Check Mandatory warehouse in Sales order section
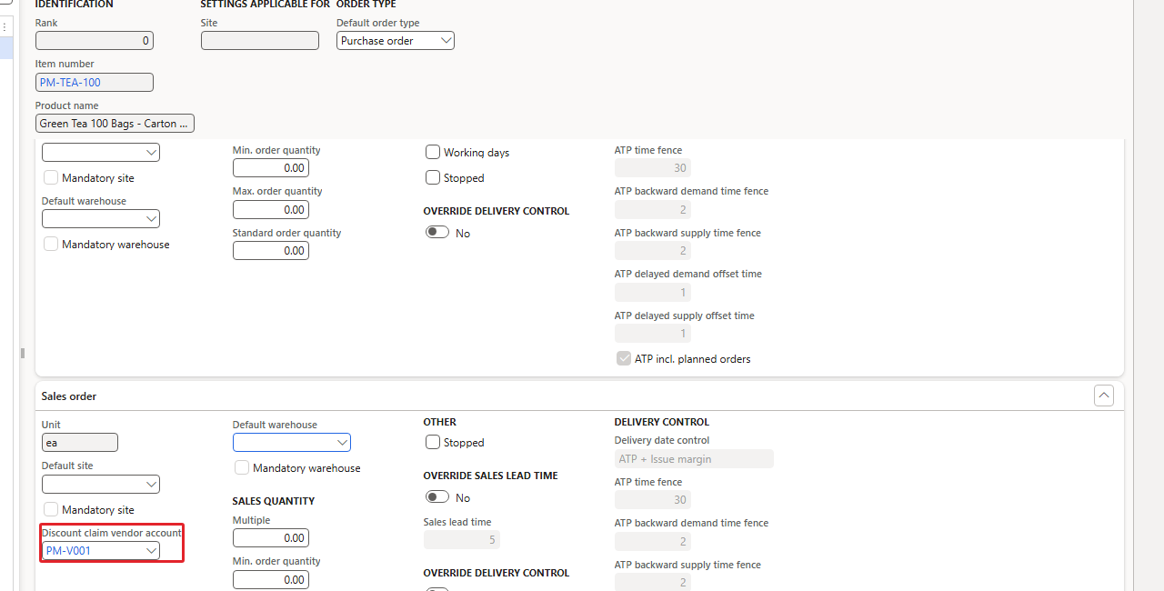Screen dimensions: 1164x591 tap(242, 467)
